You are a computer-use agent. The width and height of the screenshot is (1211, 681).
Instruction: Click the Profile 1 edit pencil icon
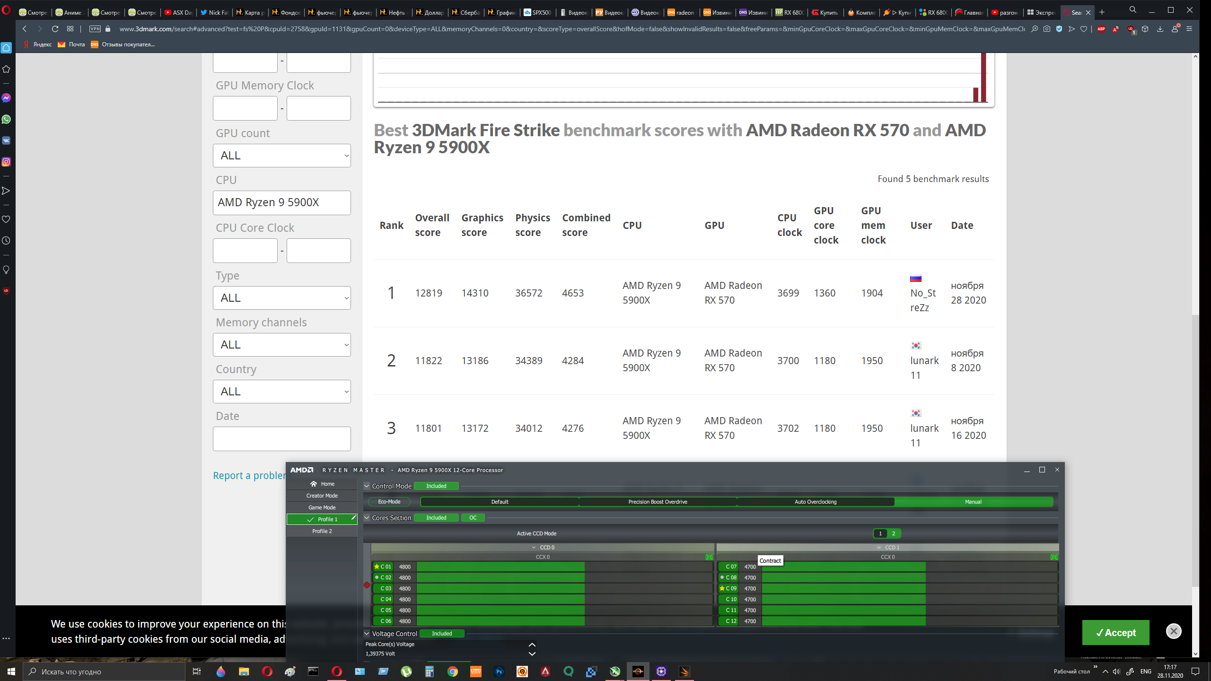tap(353, 518)
